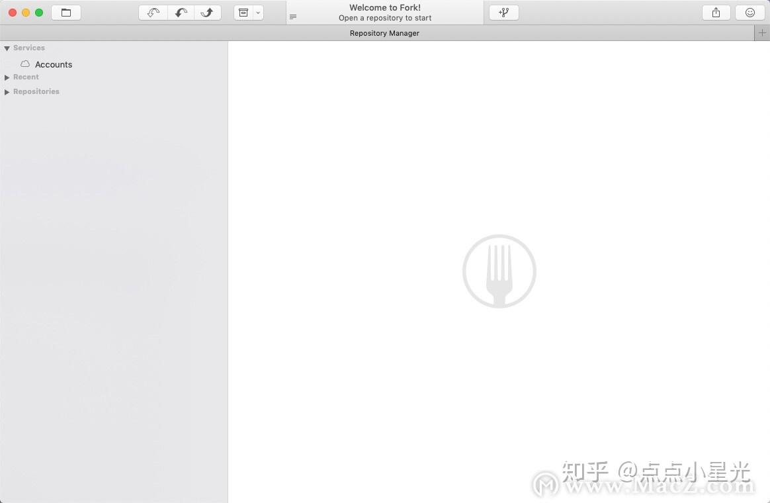
Task: Toggle the sidebar visibility control
Action: tap(292, 16)
